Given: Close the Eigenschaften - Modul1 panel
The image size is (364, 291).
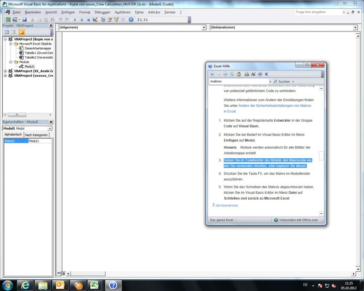Looking at the screenshot, I should pos(51,122).
